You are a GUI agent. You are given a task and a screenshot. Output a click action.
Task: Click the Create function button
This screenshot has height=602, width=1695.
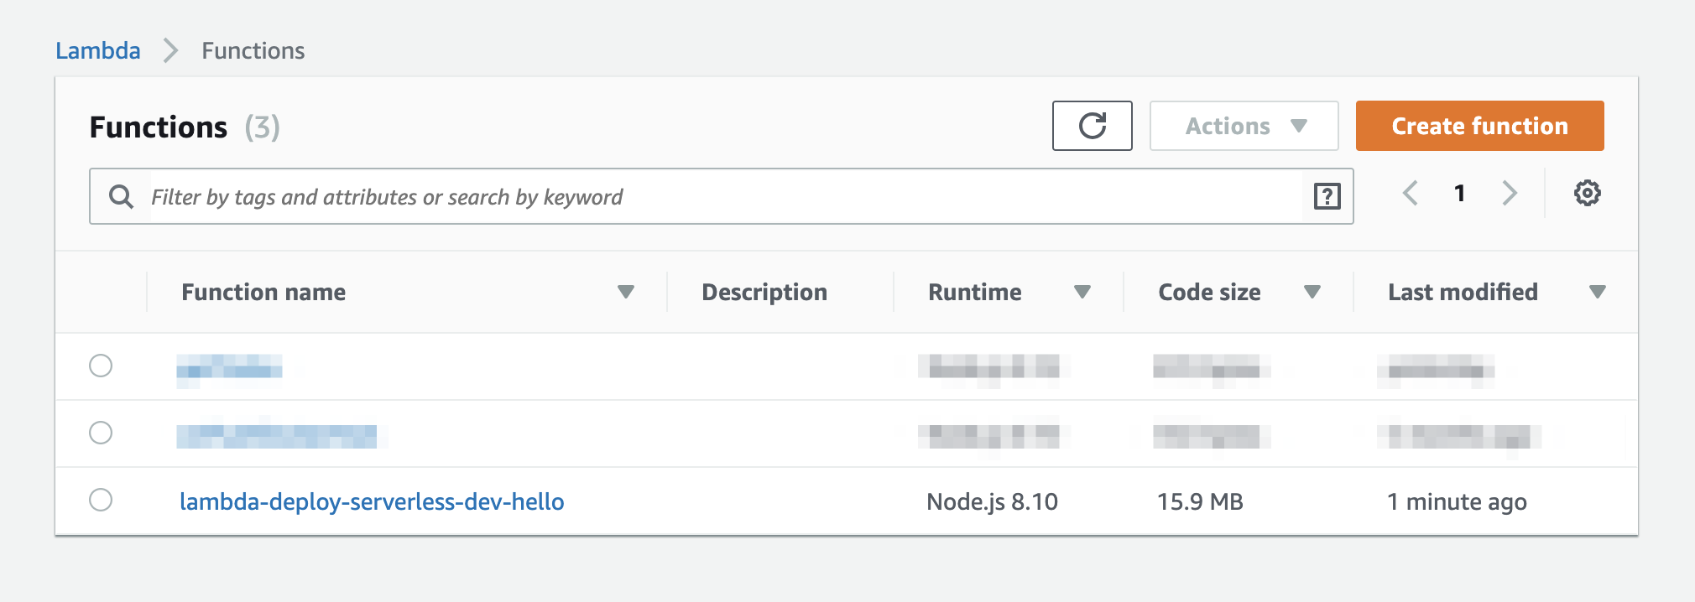(1479, 126)
